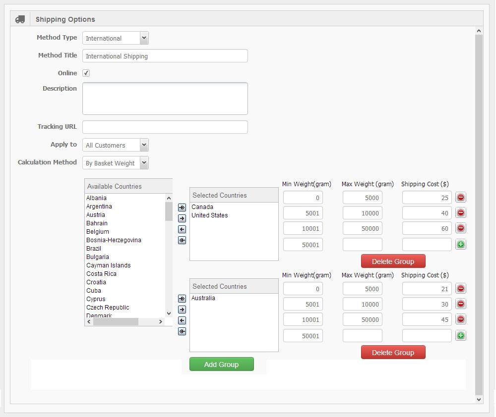496x417 pixels.
Task: Click countries list scroll down arrow
Action: tap(169, 313)
